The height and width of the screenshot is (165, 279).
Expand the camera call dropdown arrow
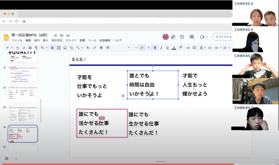[207, 37]
